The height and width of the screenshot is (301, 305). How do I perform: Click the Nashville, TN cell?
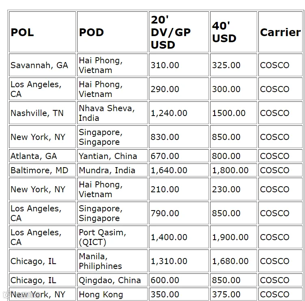coord(42,113)
